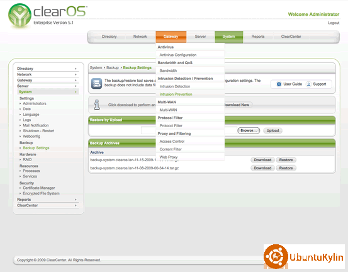Click the ClearOS logo
Image resolution: width=348 pixels, height=272 pixels.
click(47, 15)
